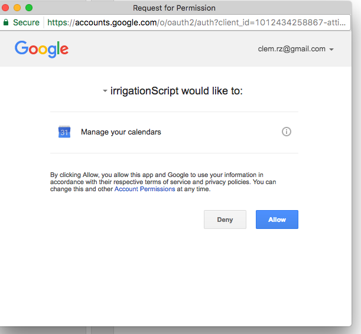
Task: Maximize the window with the green button
Action: [29, 8]
